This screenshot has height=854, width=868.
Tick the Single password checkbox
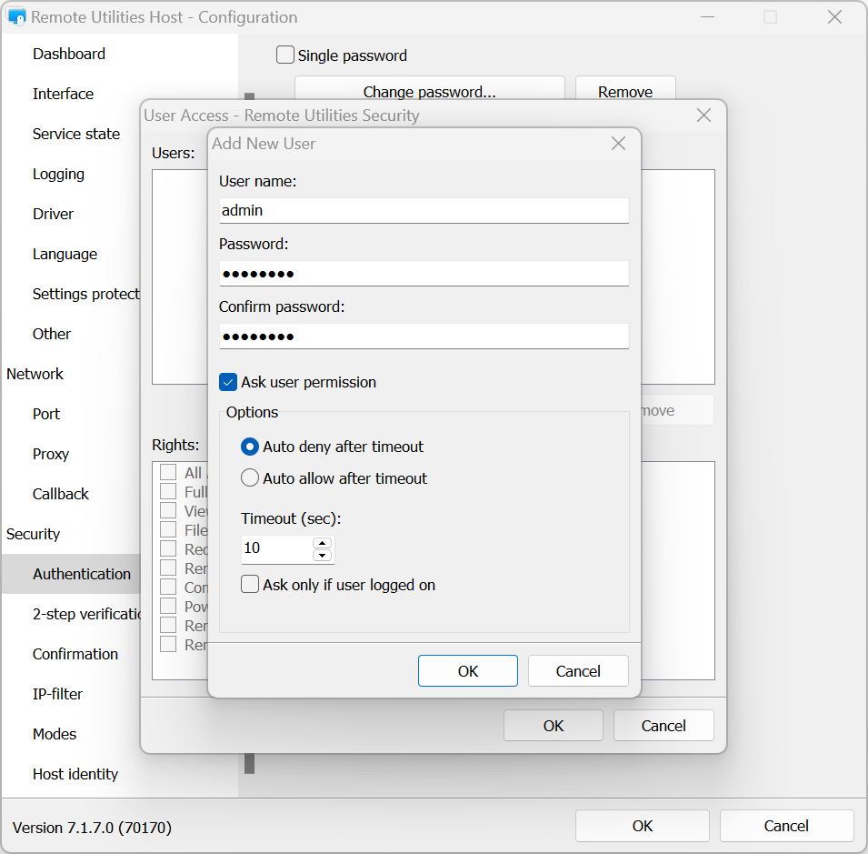pos(285,55)
